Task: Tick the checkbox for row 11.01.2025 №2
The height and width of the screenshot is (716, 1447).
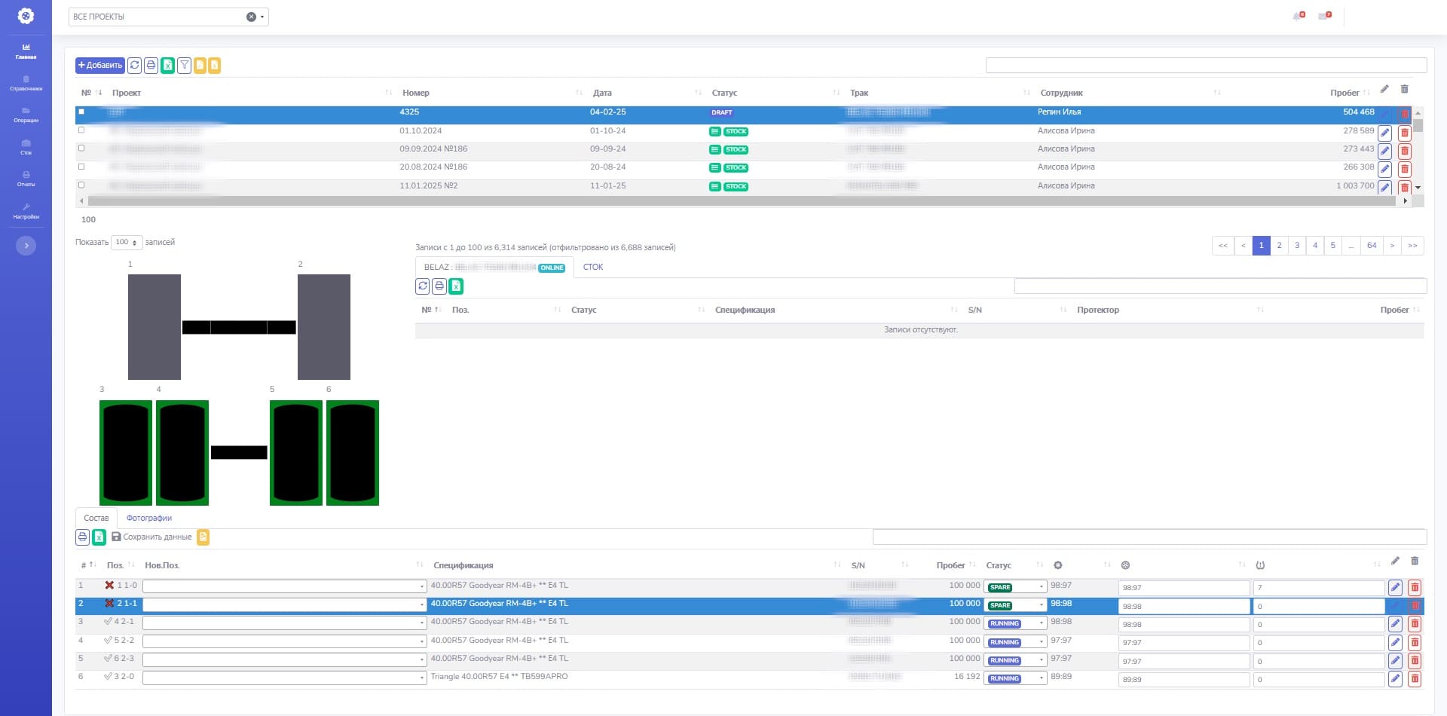Action: [x=81, y=185]
